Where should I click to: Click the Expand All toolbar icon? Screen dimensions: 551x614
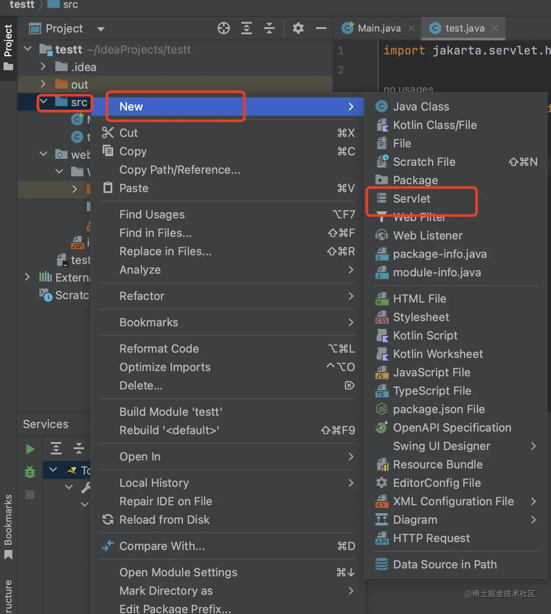[x=247, y=29]
